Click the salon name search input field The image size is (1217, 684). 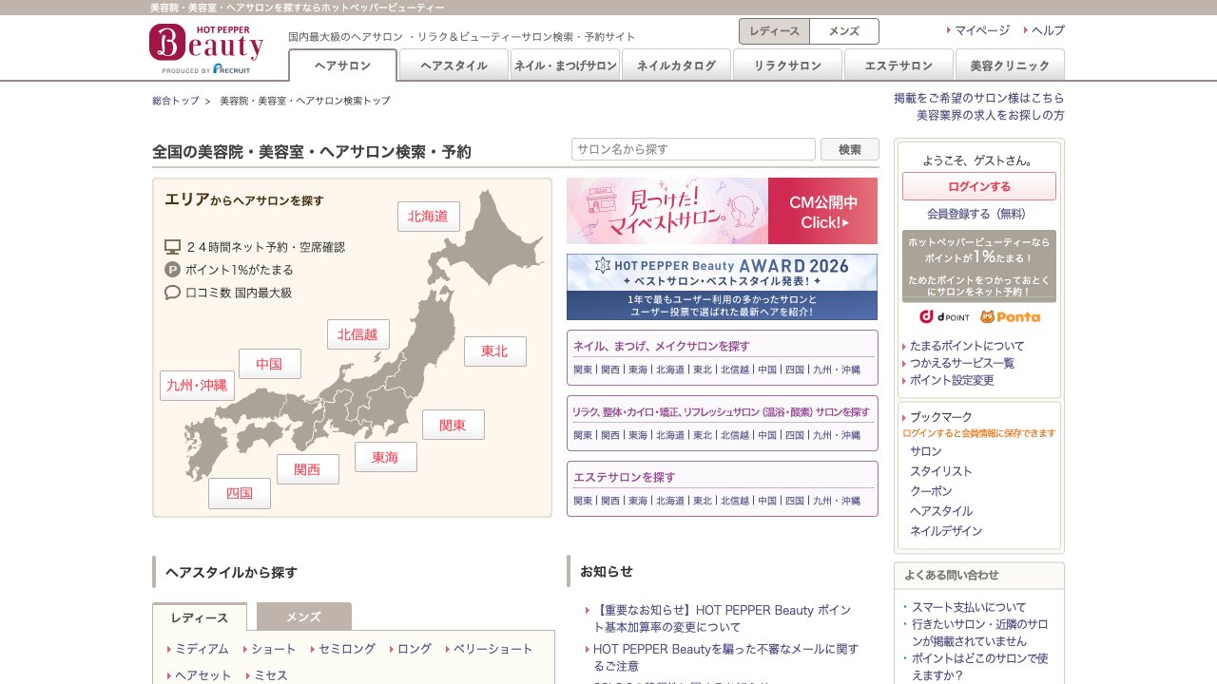coord(693,149)
